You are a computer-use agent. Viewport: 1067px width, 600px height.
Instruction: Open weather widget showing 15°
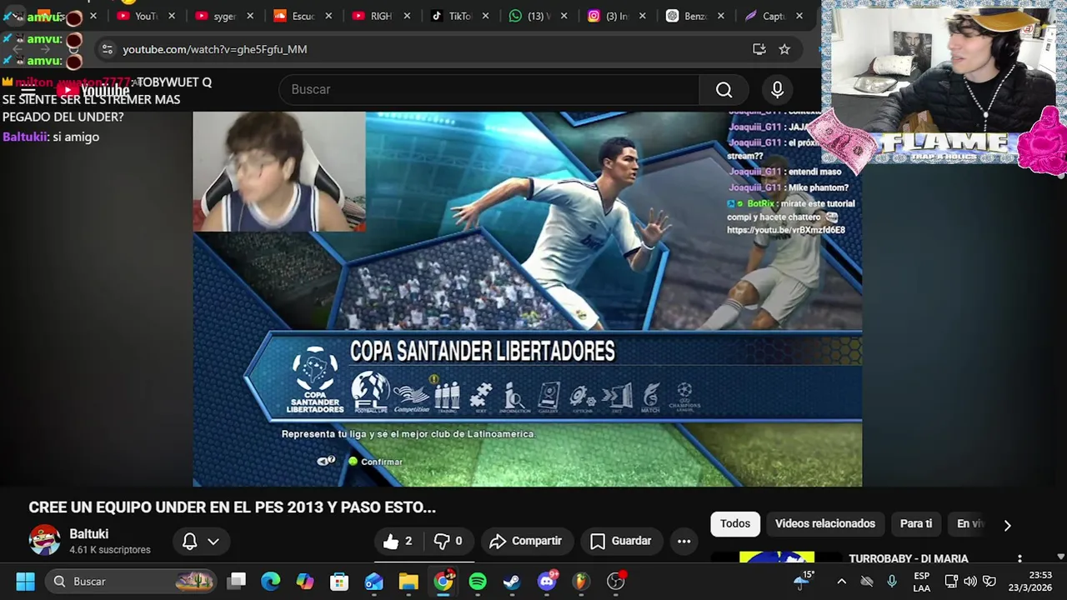point(804,580)
